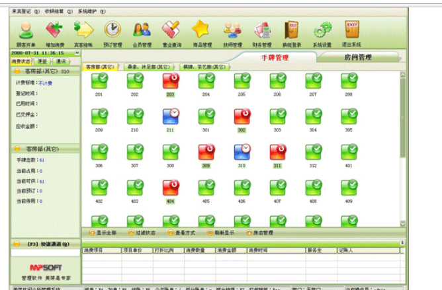Select the 客房部(其它) department tab
This screenshot has height=290, width=442.
(x=100, y=67)
